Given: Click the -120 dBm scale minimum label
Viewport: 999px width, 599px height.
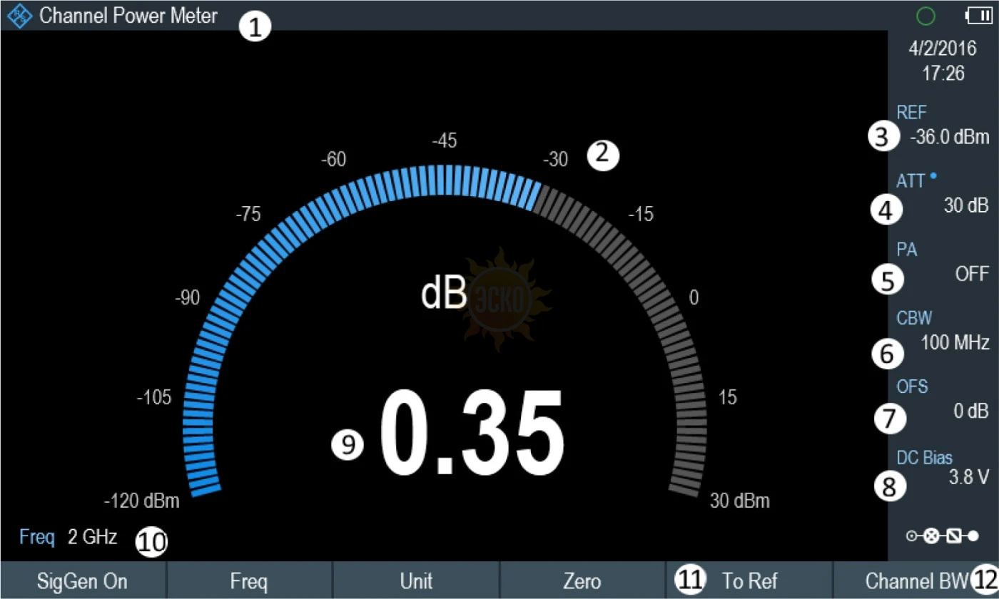Looking at the screenshot, I should tap(141, 502).
